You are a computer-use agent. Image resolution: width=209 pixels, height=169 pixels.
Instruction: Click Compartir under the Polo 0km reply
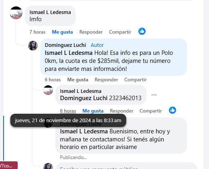(x=136, y=80)
